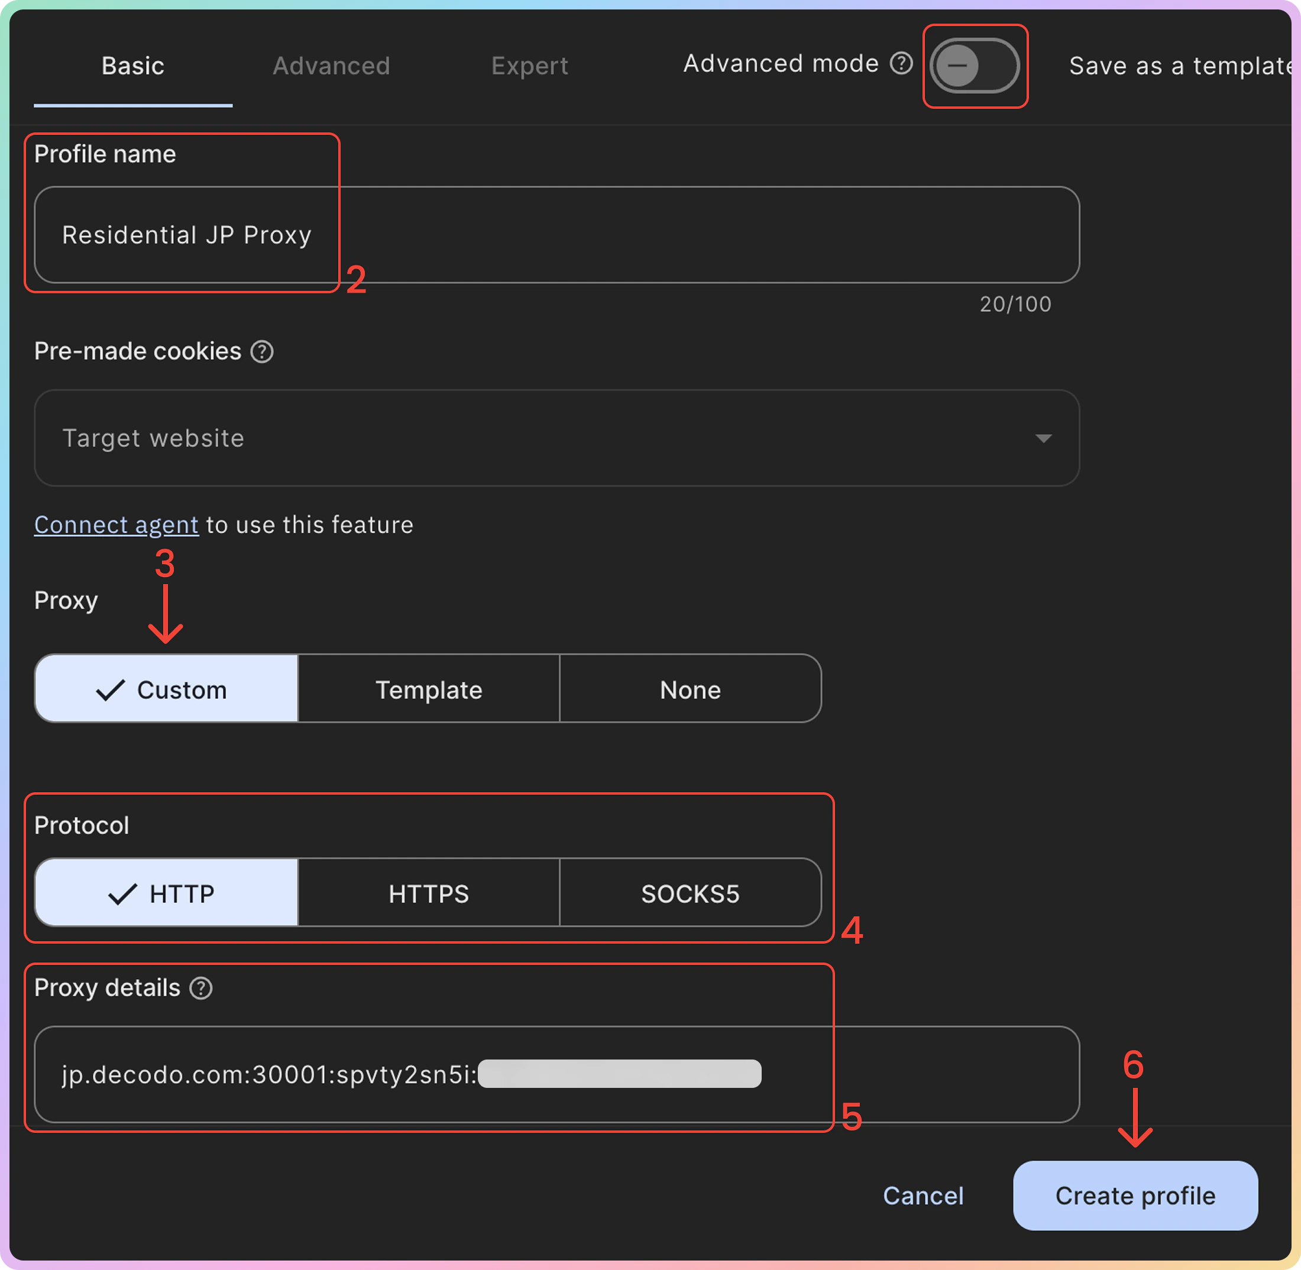The width and height of the screenshot is (1301, 1270).
Task: Click the Connect agent link
Action: pos(116,525)
